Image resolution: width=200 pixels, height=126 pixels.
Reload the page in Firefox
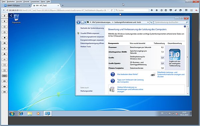coord(112,10)
